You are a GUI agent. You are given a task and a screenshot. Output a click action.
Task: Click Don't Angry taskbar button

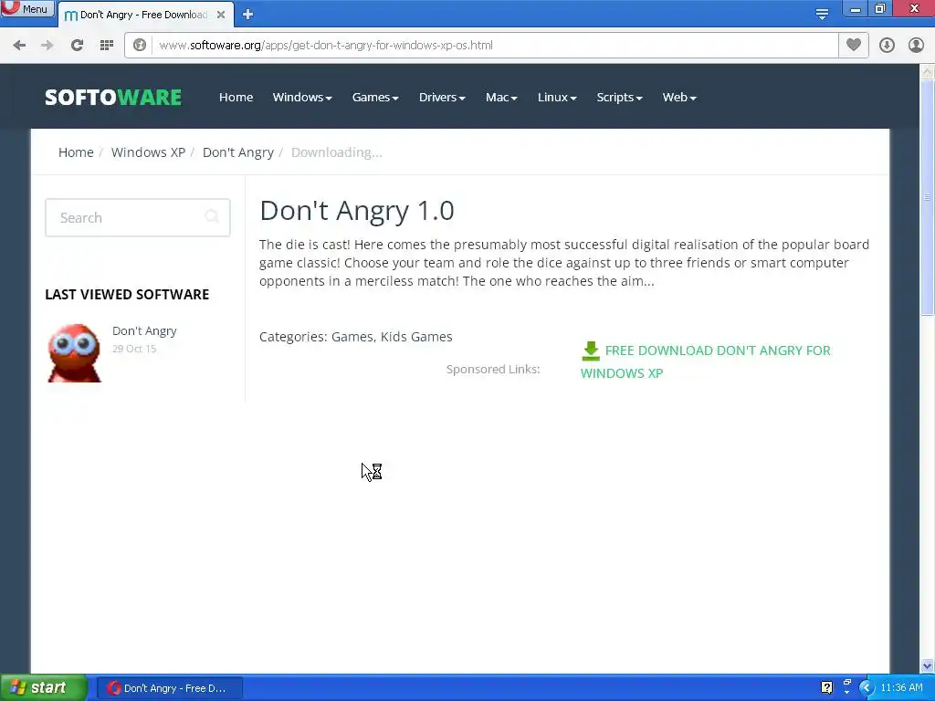pos(169,688)
